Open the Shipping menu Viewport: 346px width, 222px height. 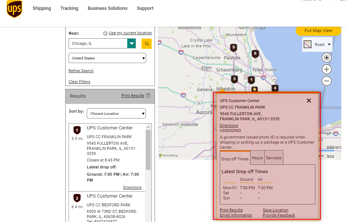(x=42, y=8)
